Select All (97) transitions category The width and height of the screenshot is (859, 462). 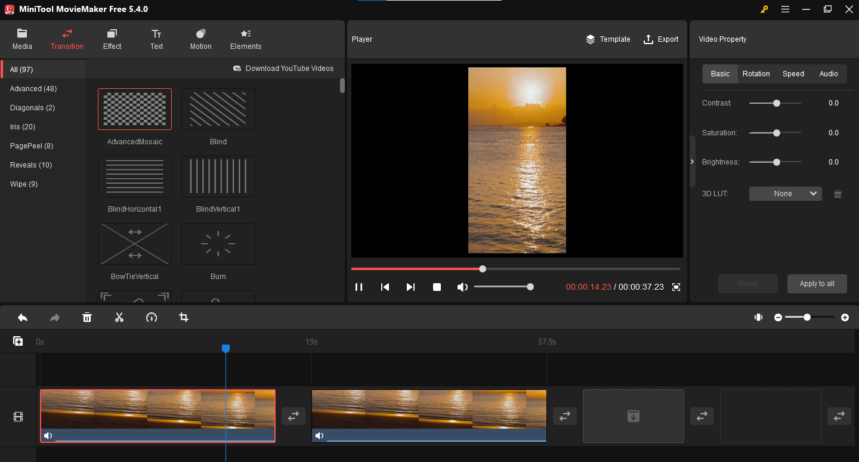(44, 70)
